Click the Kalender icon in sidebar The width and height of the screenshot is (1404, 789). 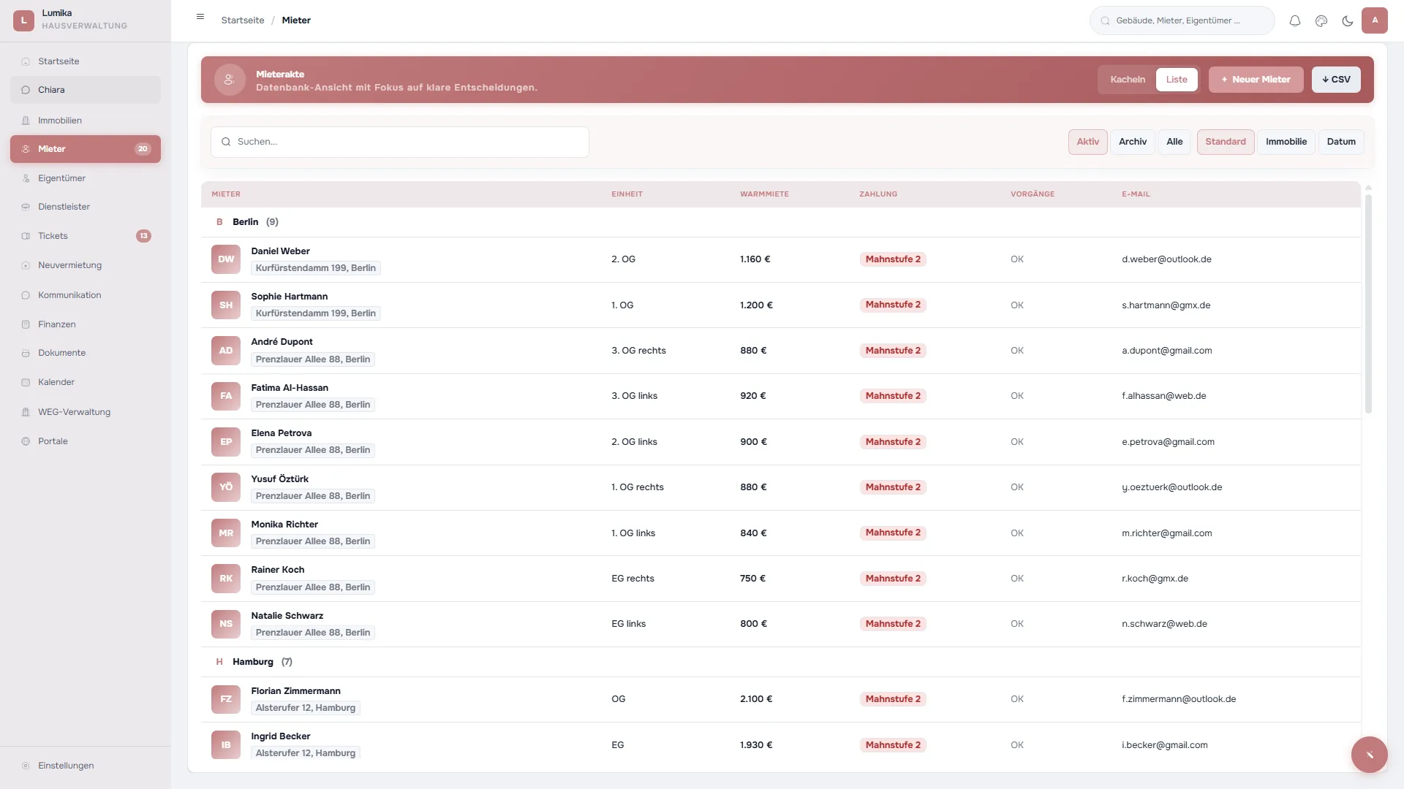pos(26,382)
